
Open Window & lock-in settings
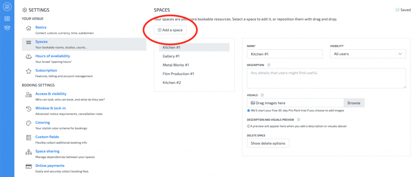(x=50, y=108)
